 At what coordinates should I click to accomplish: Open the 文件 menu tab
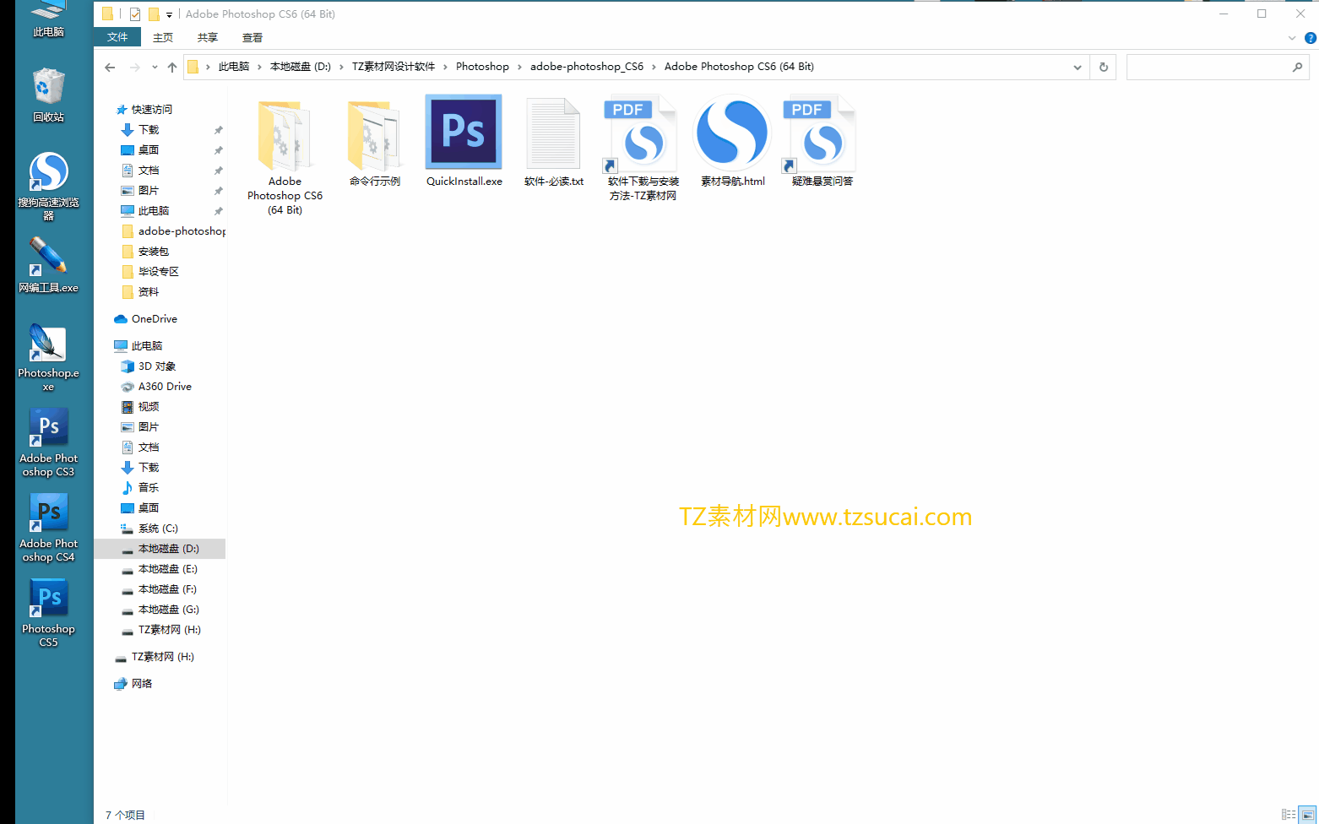[117, 37]
